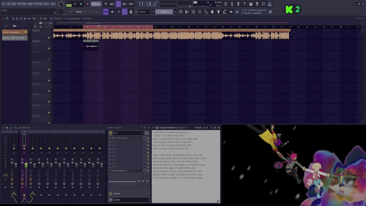Click the download/export icon
This screenshot has width=366, height=206.
point(270,4)
